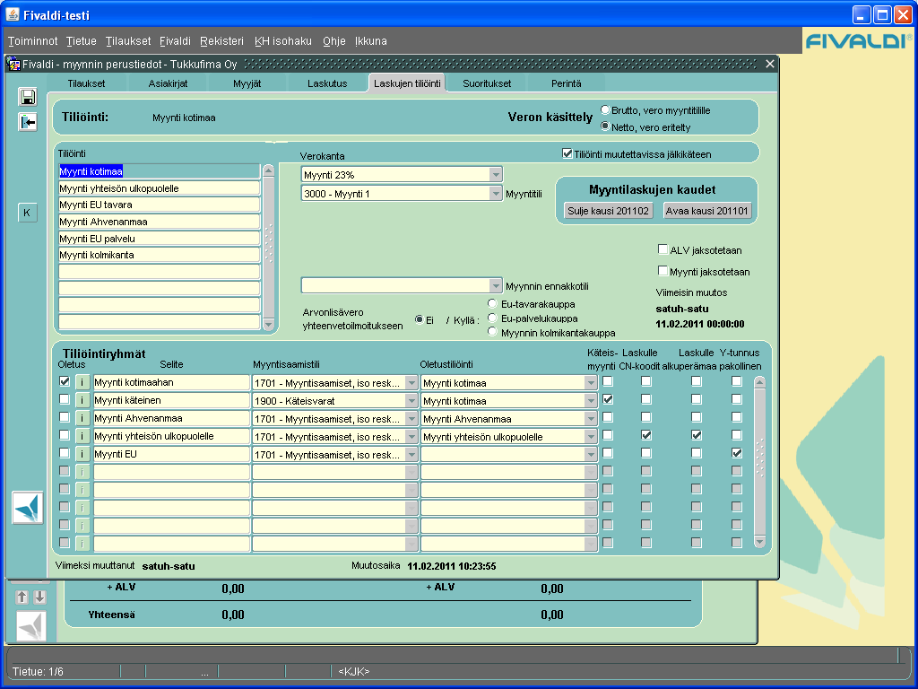Select Myynti Ahvenanmaa in Tiliöinti list
Viewport: 918px width, 689px height.
160,222
